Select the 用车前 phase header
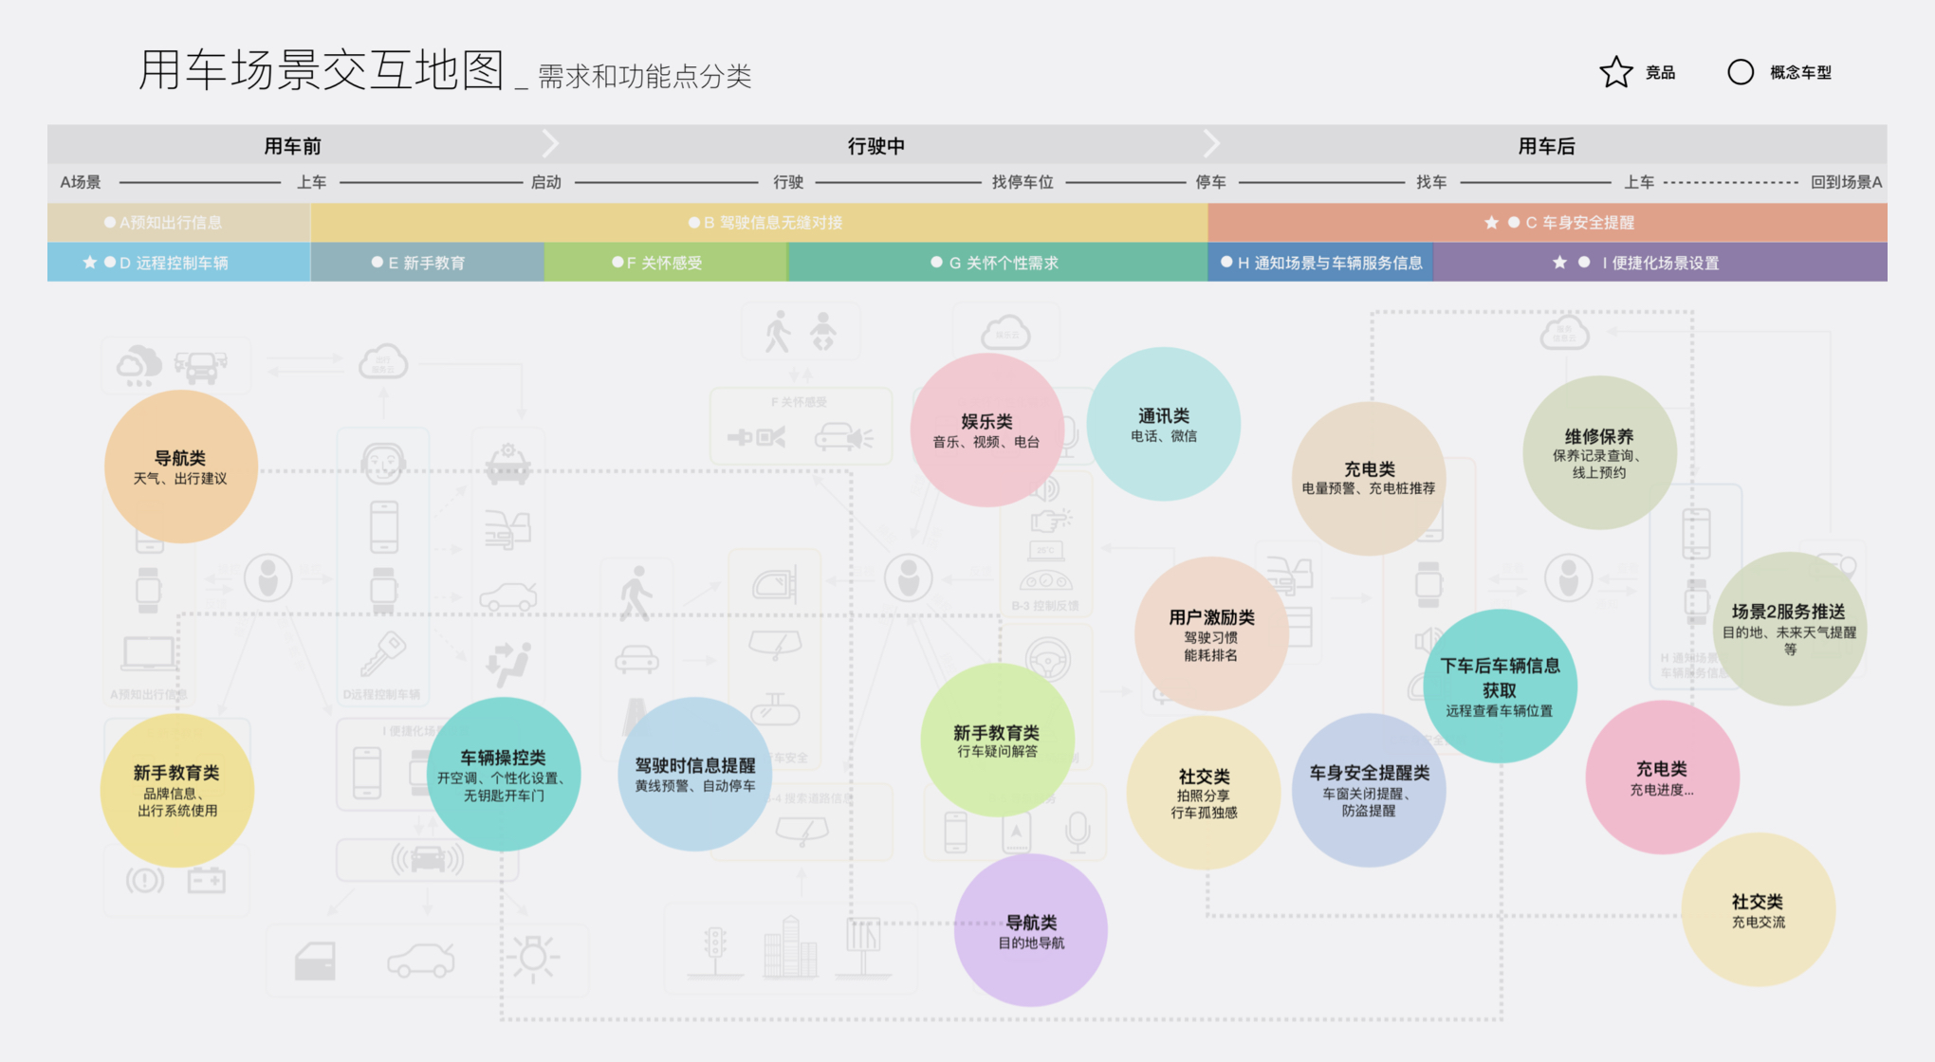The width and height of the screenshot is (1935, 1062). coord(292,145)
